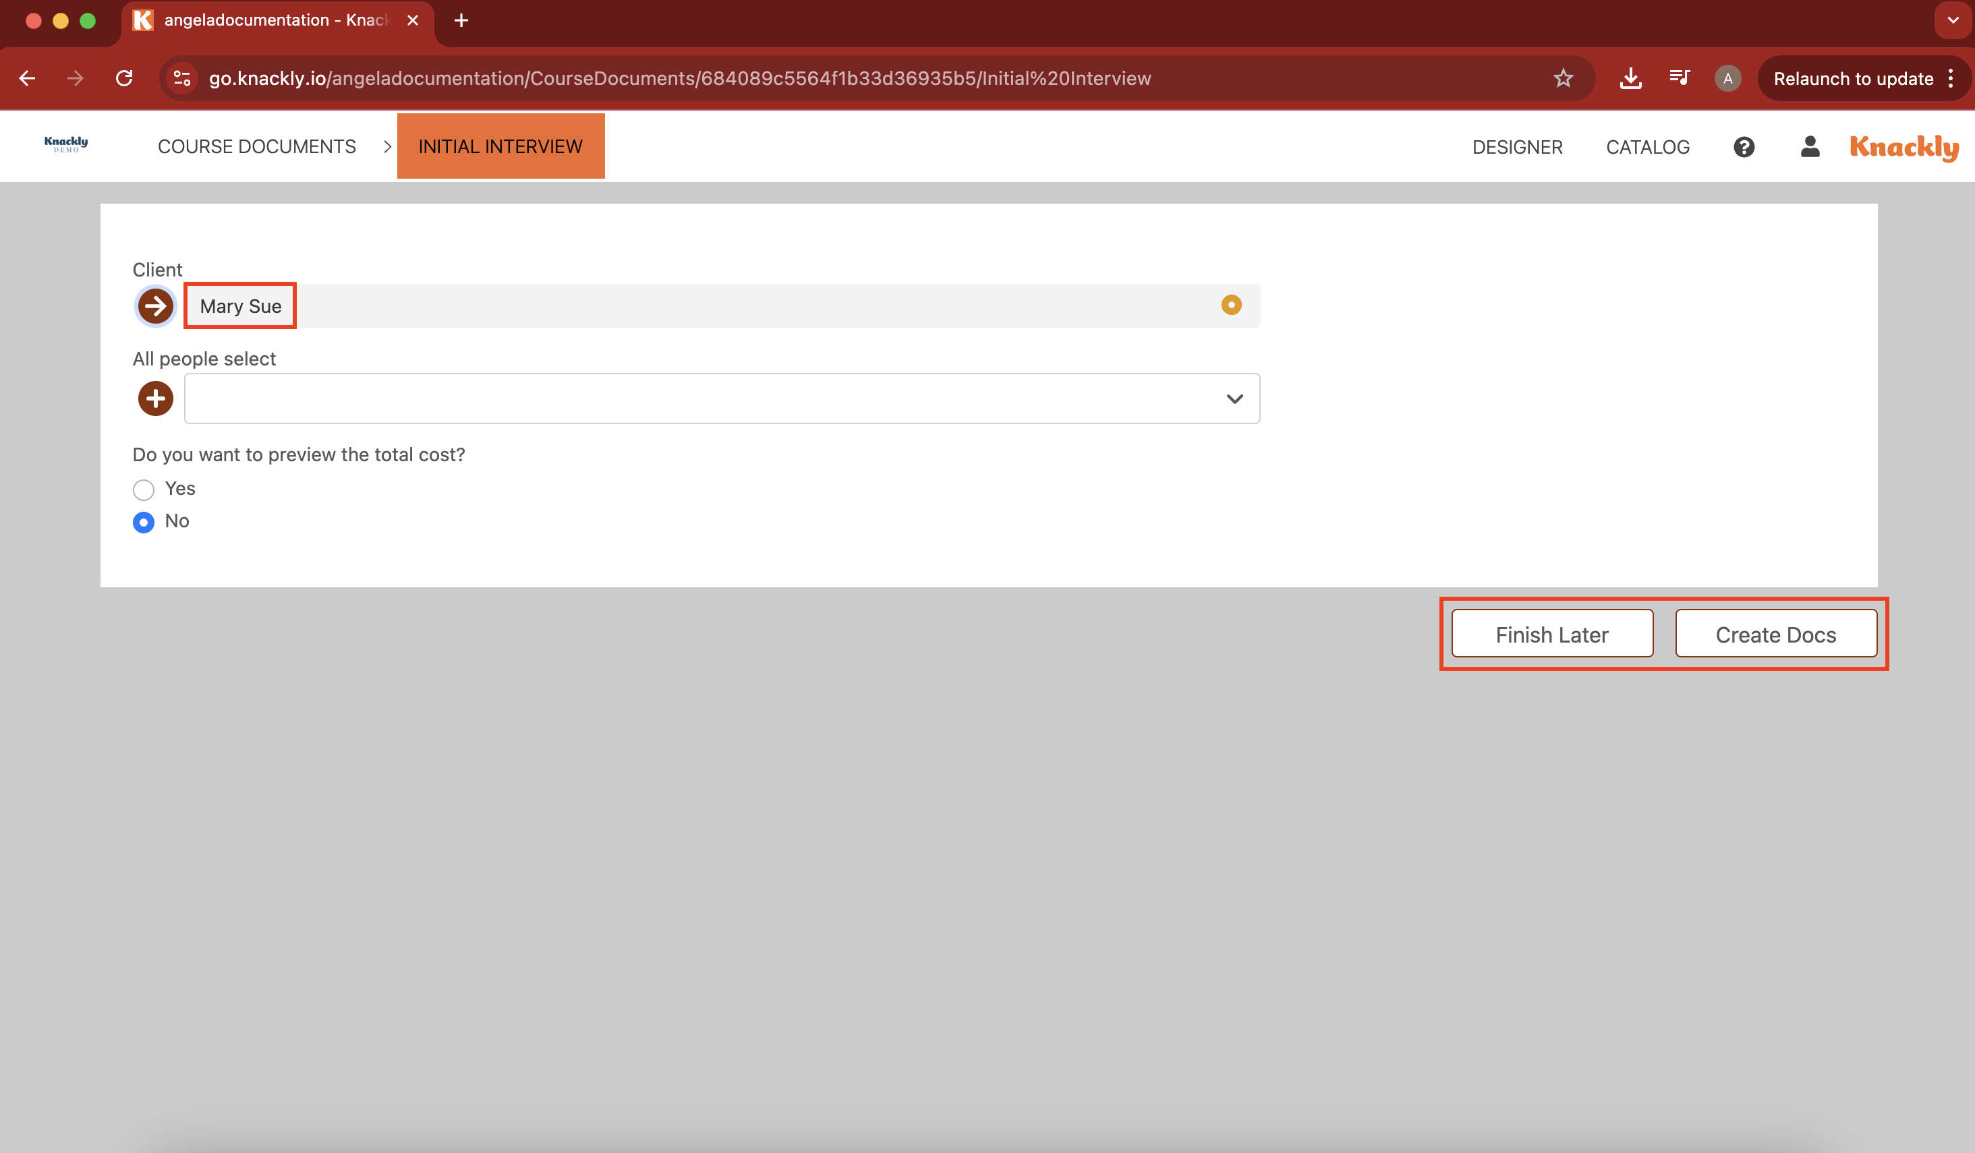Image resolution: width=1975 pixels, height=1153 pixels.
Task: Go back to previous page
Action: (28, 78)
